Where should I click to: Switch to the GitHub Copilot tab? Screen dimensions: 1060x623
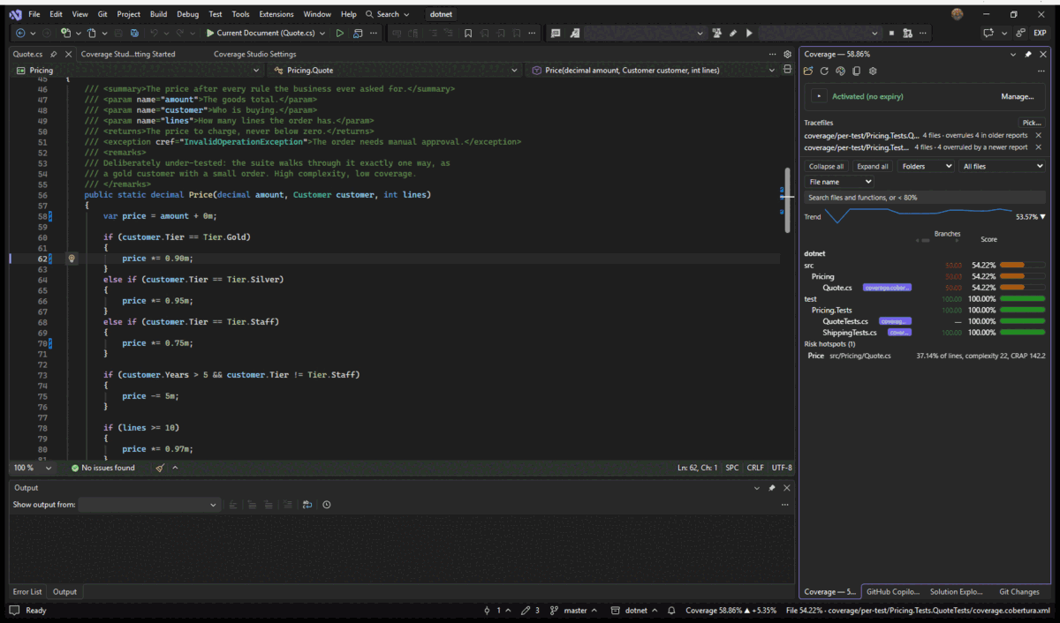click(892, 591)
